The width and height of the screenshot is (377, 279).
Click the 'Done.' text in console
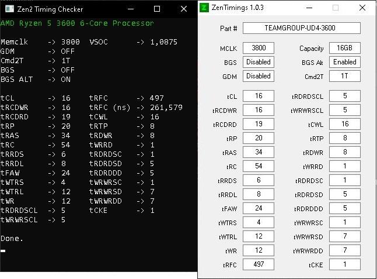[12, 239]
